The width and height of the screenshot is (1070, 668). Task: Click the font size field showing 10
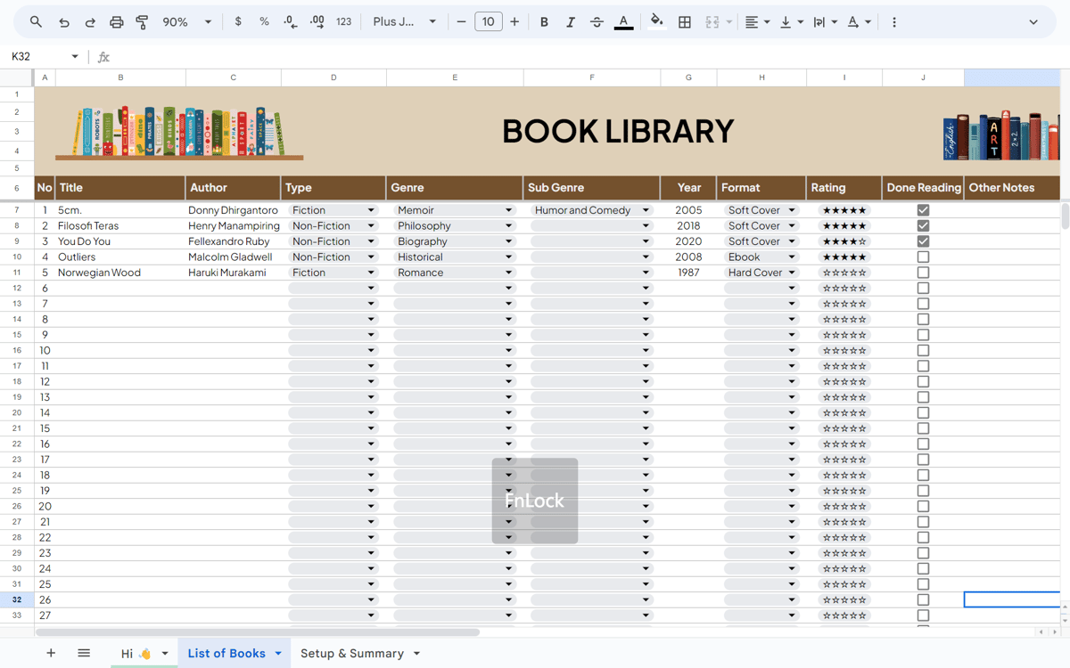[x=488, y=22]
